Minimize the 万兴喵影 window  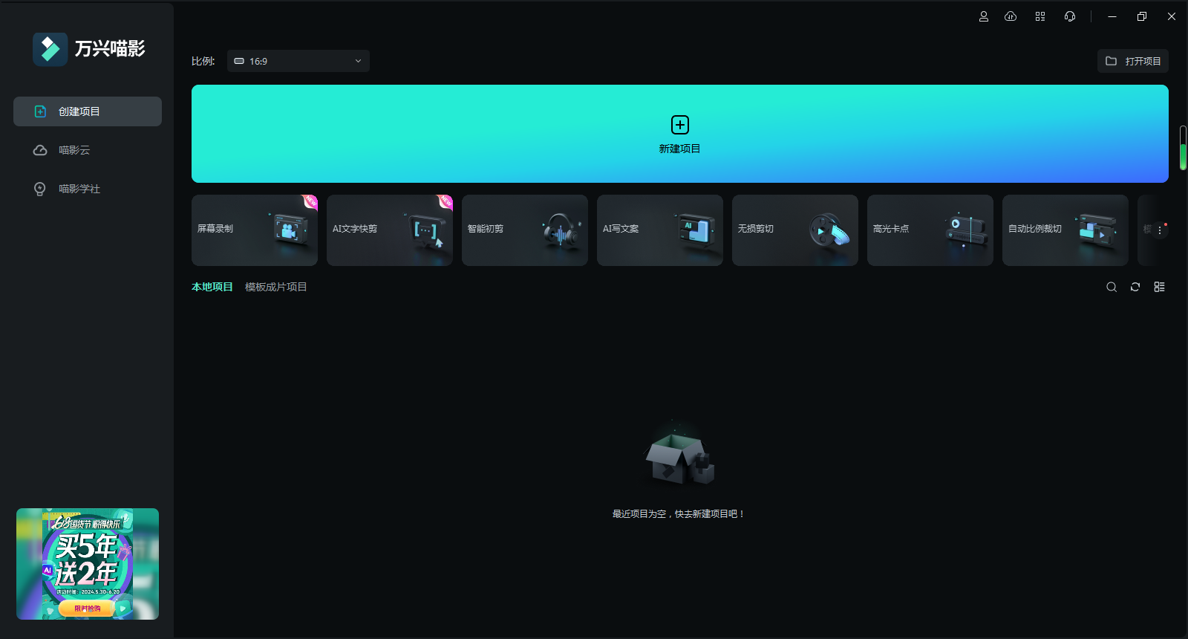coord(1112,16)
